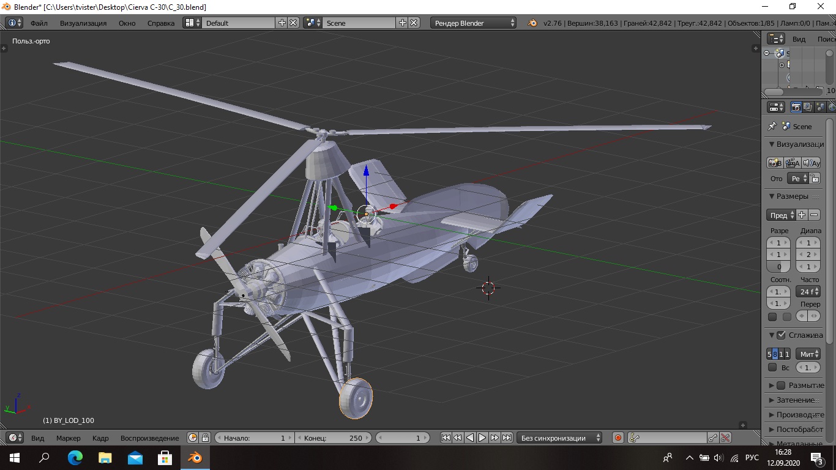Click the add render preset plus button
Image resolution: width=836 pixels, height=470 pixels.
802,215
